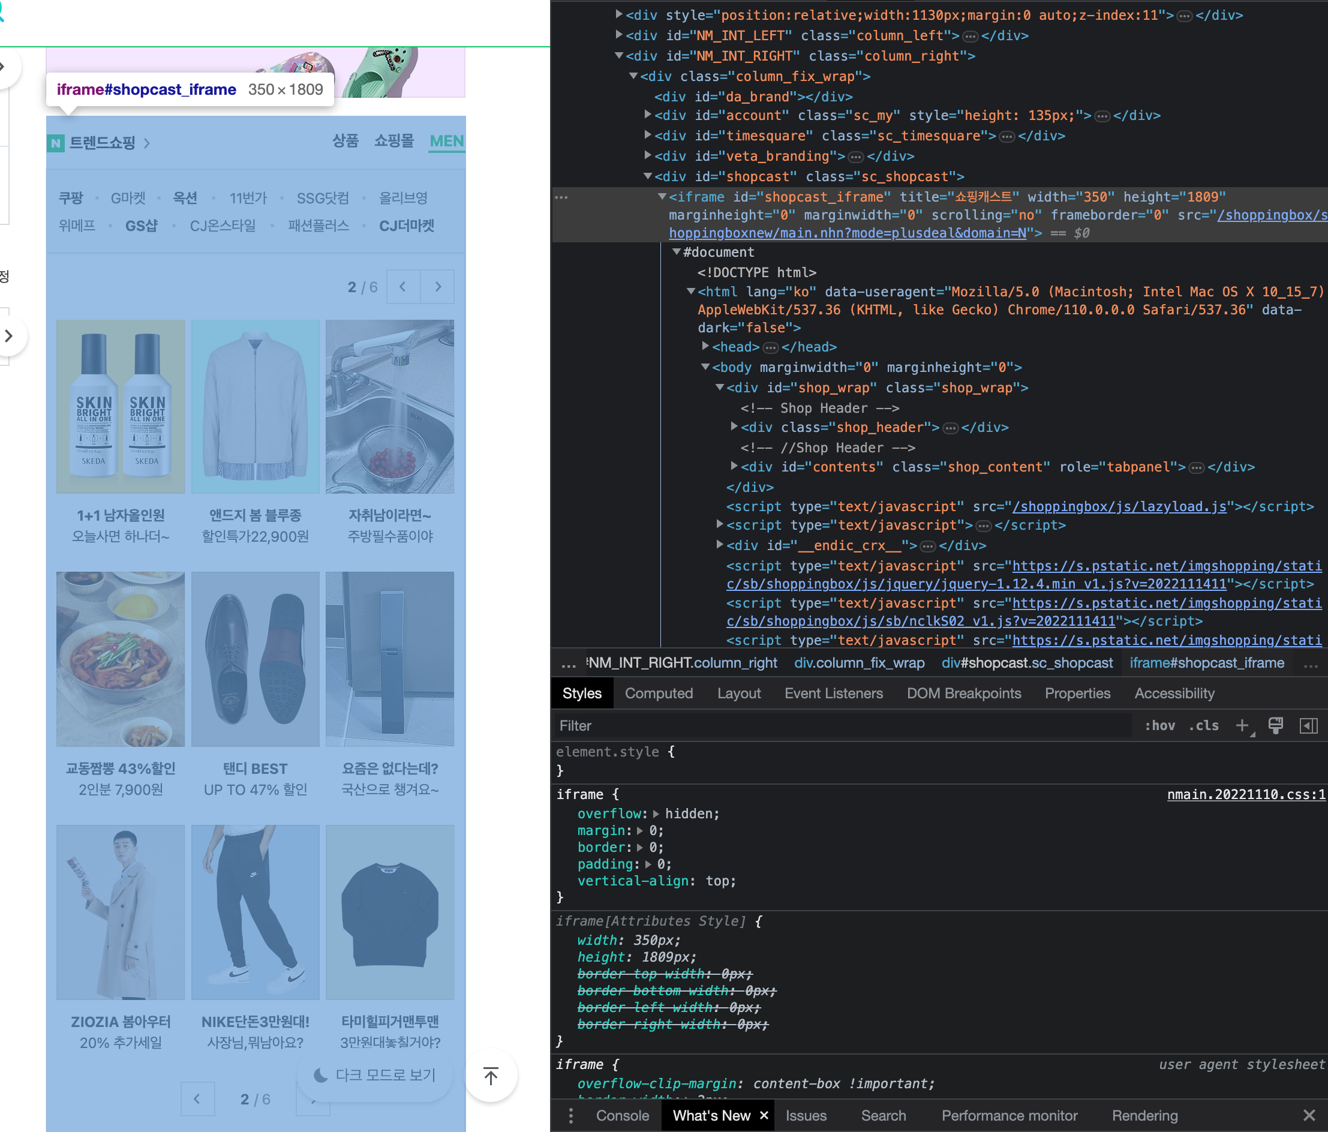Screen dimensions: 1328x1132
Task: Expand the shop_header div node
Action: pyautogui.click(x=735, y=427)
